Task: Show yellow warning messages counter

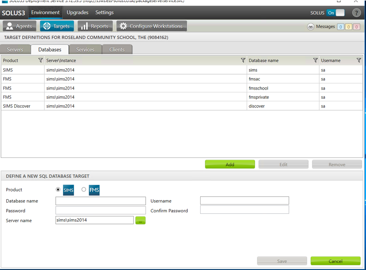Action: 348,27
